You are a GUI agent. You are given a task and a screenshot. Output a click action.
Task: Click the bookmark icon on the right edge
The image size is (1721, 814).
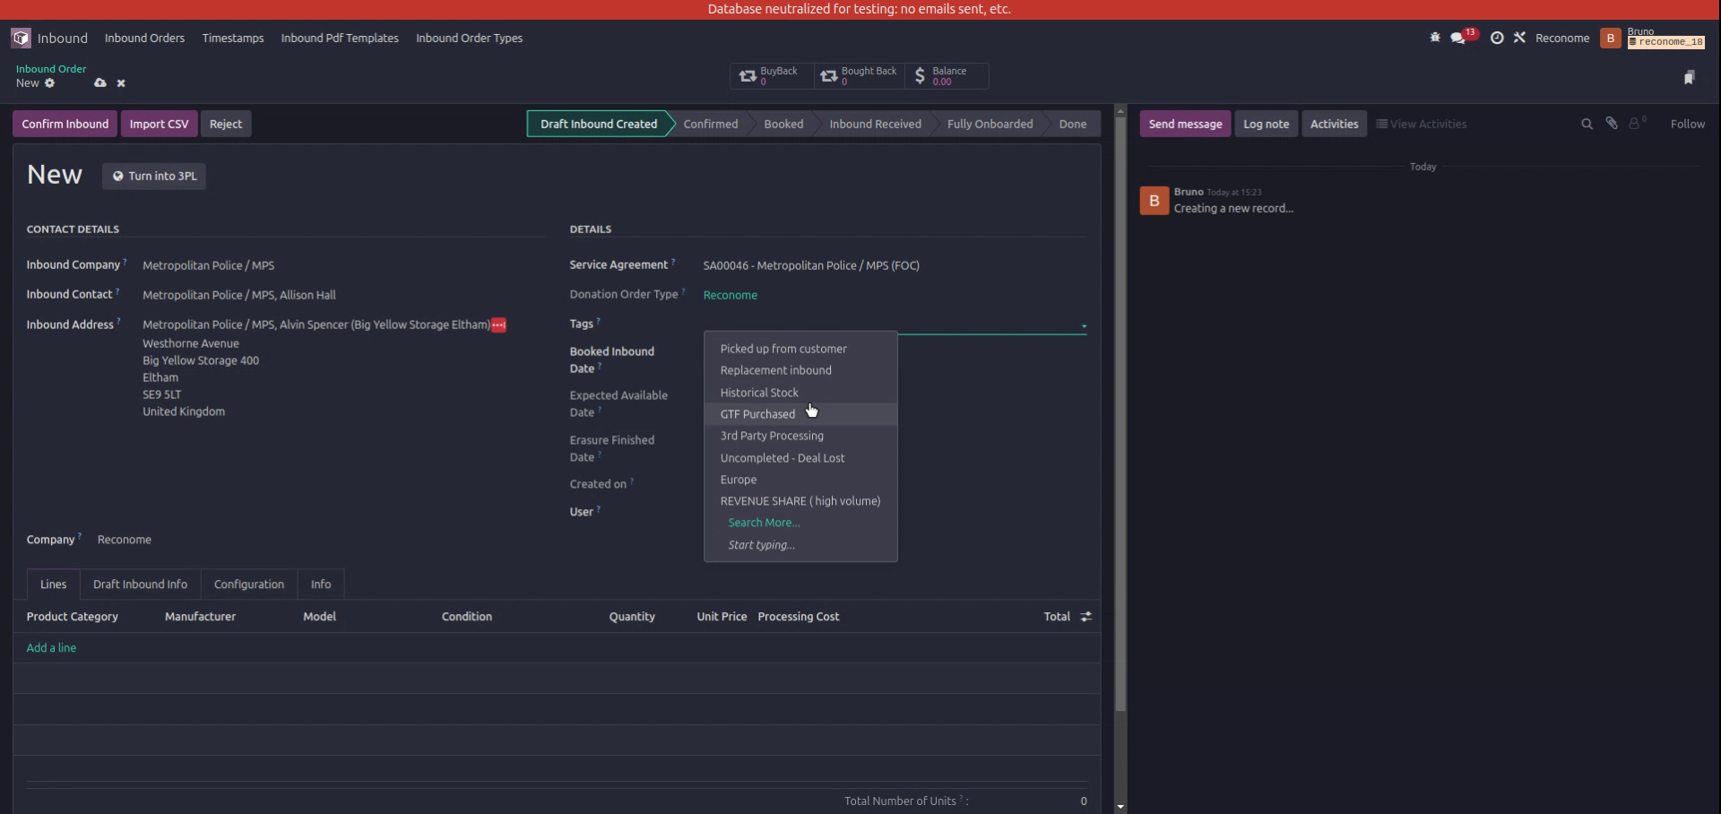tap(1691, 77)
